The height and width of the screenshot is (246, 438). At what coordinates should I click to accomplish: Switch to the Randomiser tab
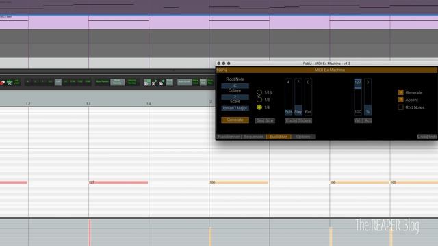point(229,137)
